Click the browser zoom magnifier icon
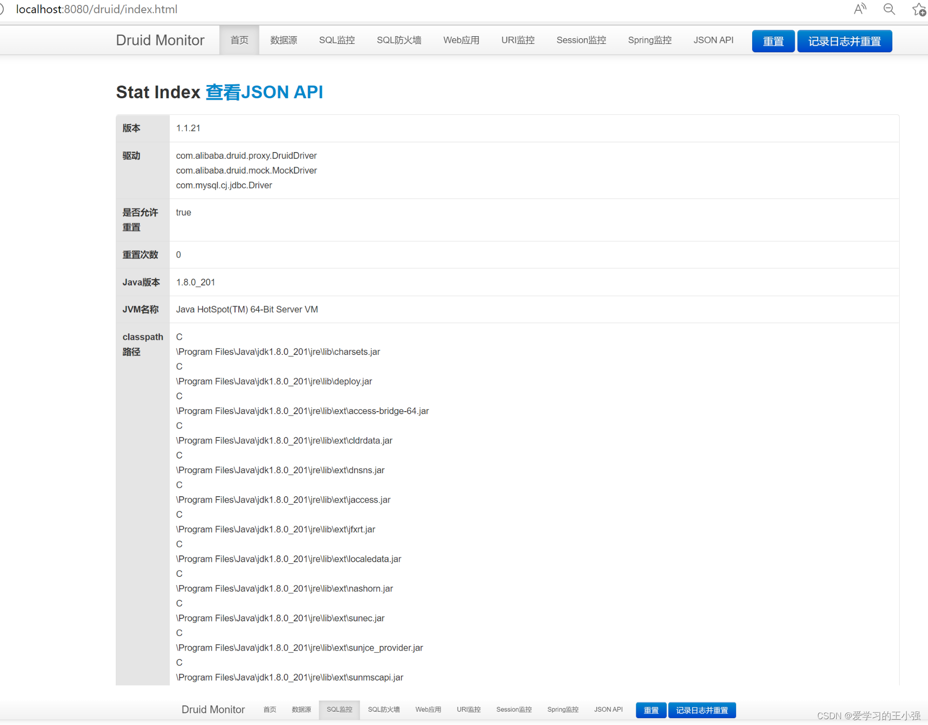 889,9
